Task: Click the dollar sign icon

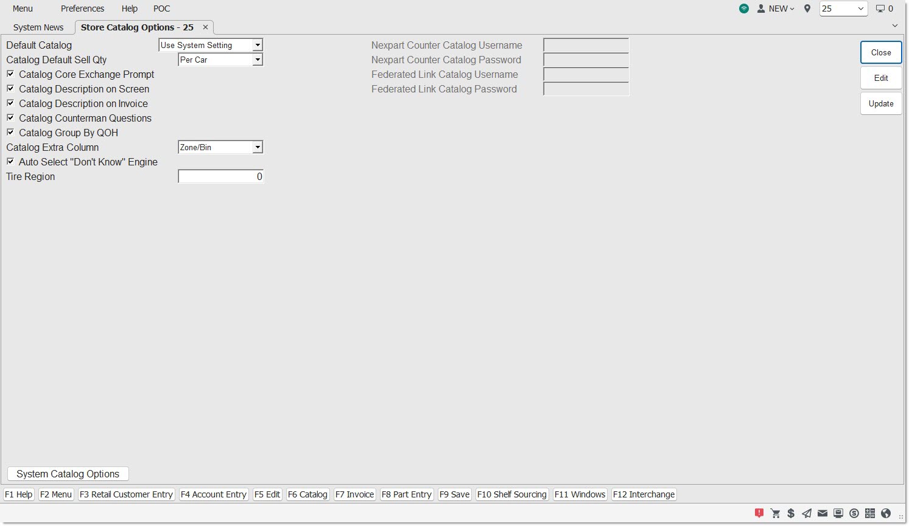Action: point(791,513)
